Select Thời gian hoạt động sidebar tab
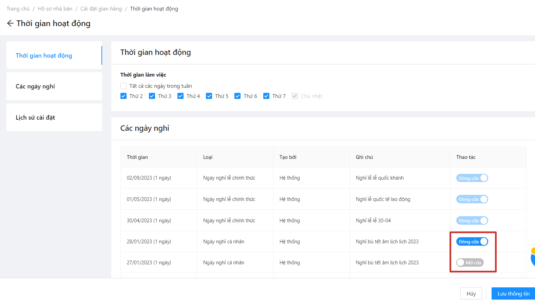 pos(54,56)
